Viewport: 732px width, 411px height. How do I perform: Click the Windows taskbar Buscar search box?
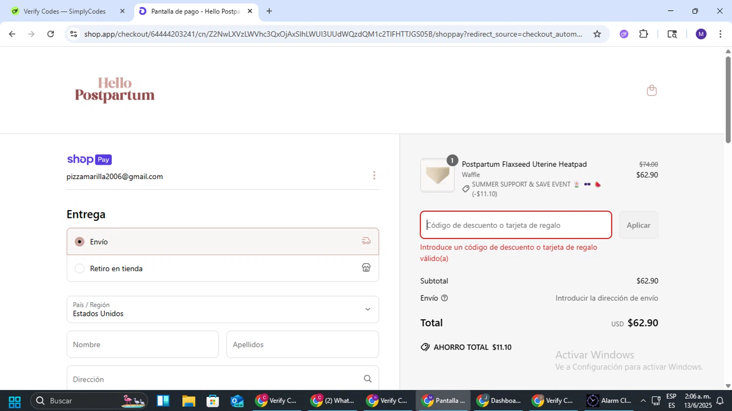pyautogui.click(x=89, y=401)
